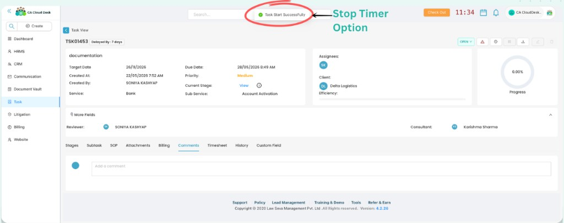Click the 0.00% progress circle
The height and width of the screenshot is (223, 564).
(517, 72)
